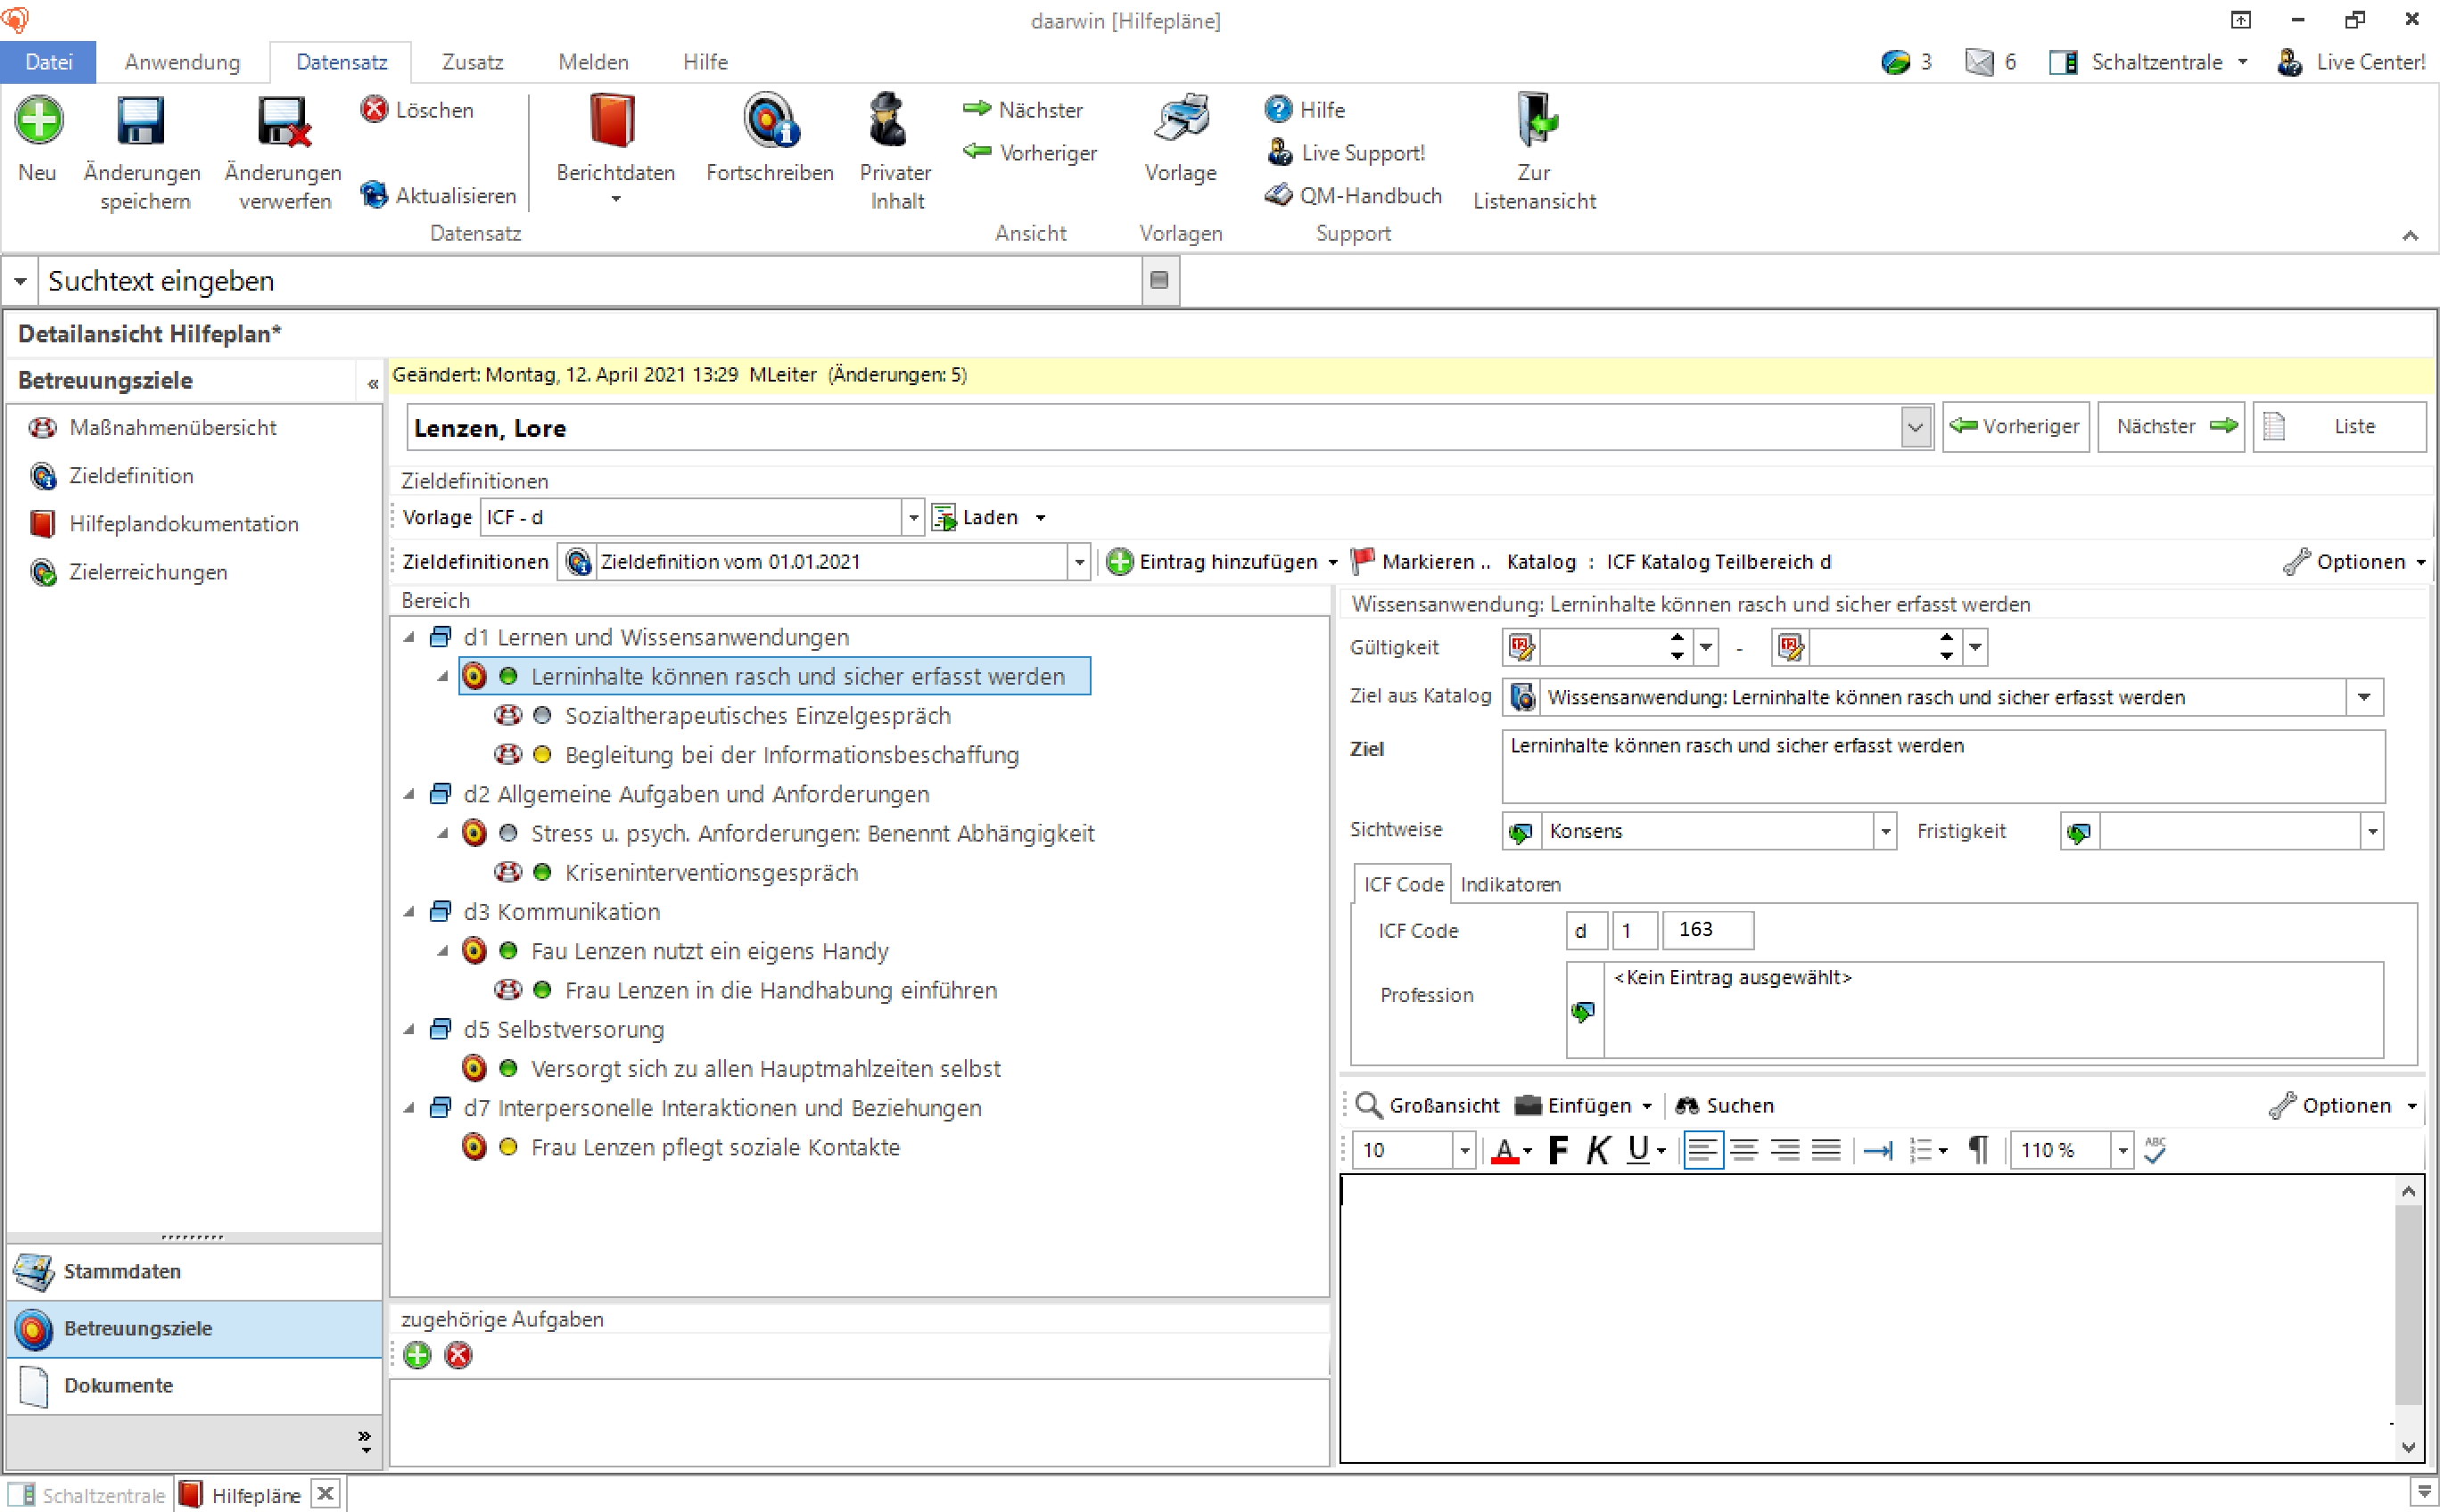
Task: Open Großansicht of the text editor
Action: 1428,1106
